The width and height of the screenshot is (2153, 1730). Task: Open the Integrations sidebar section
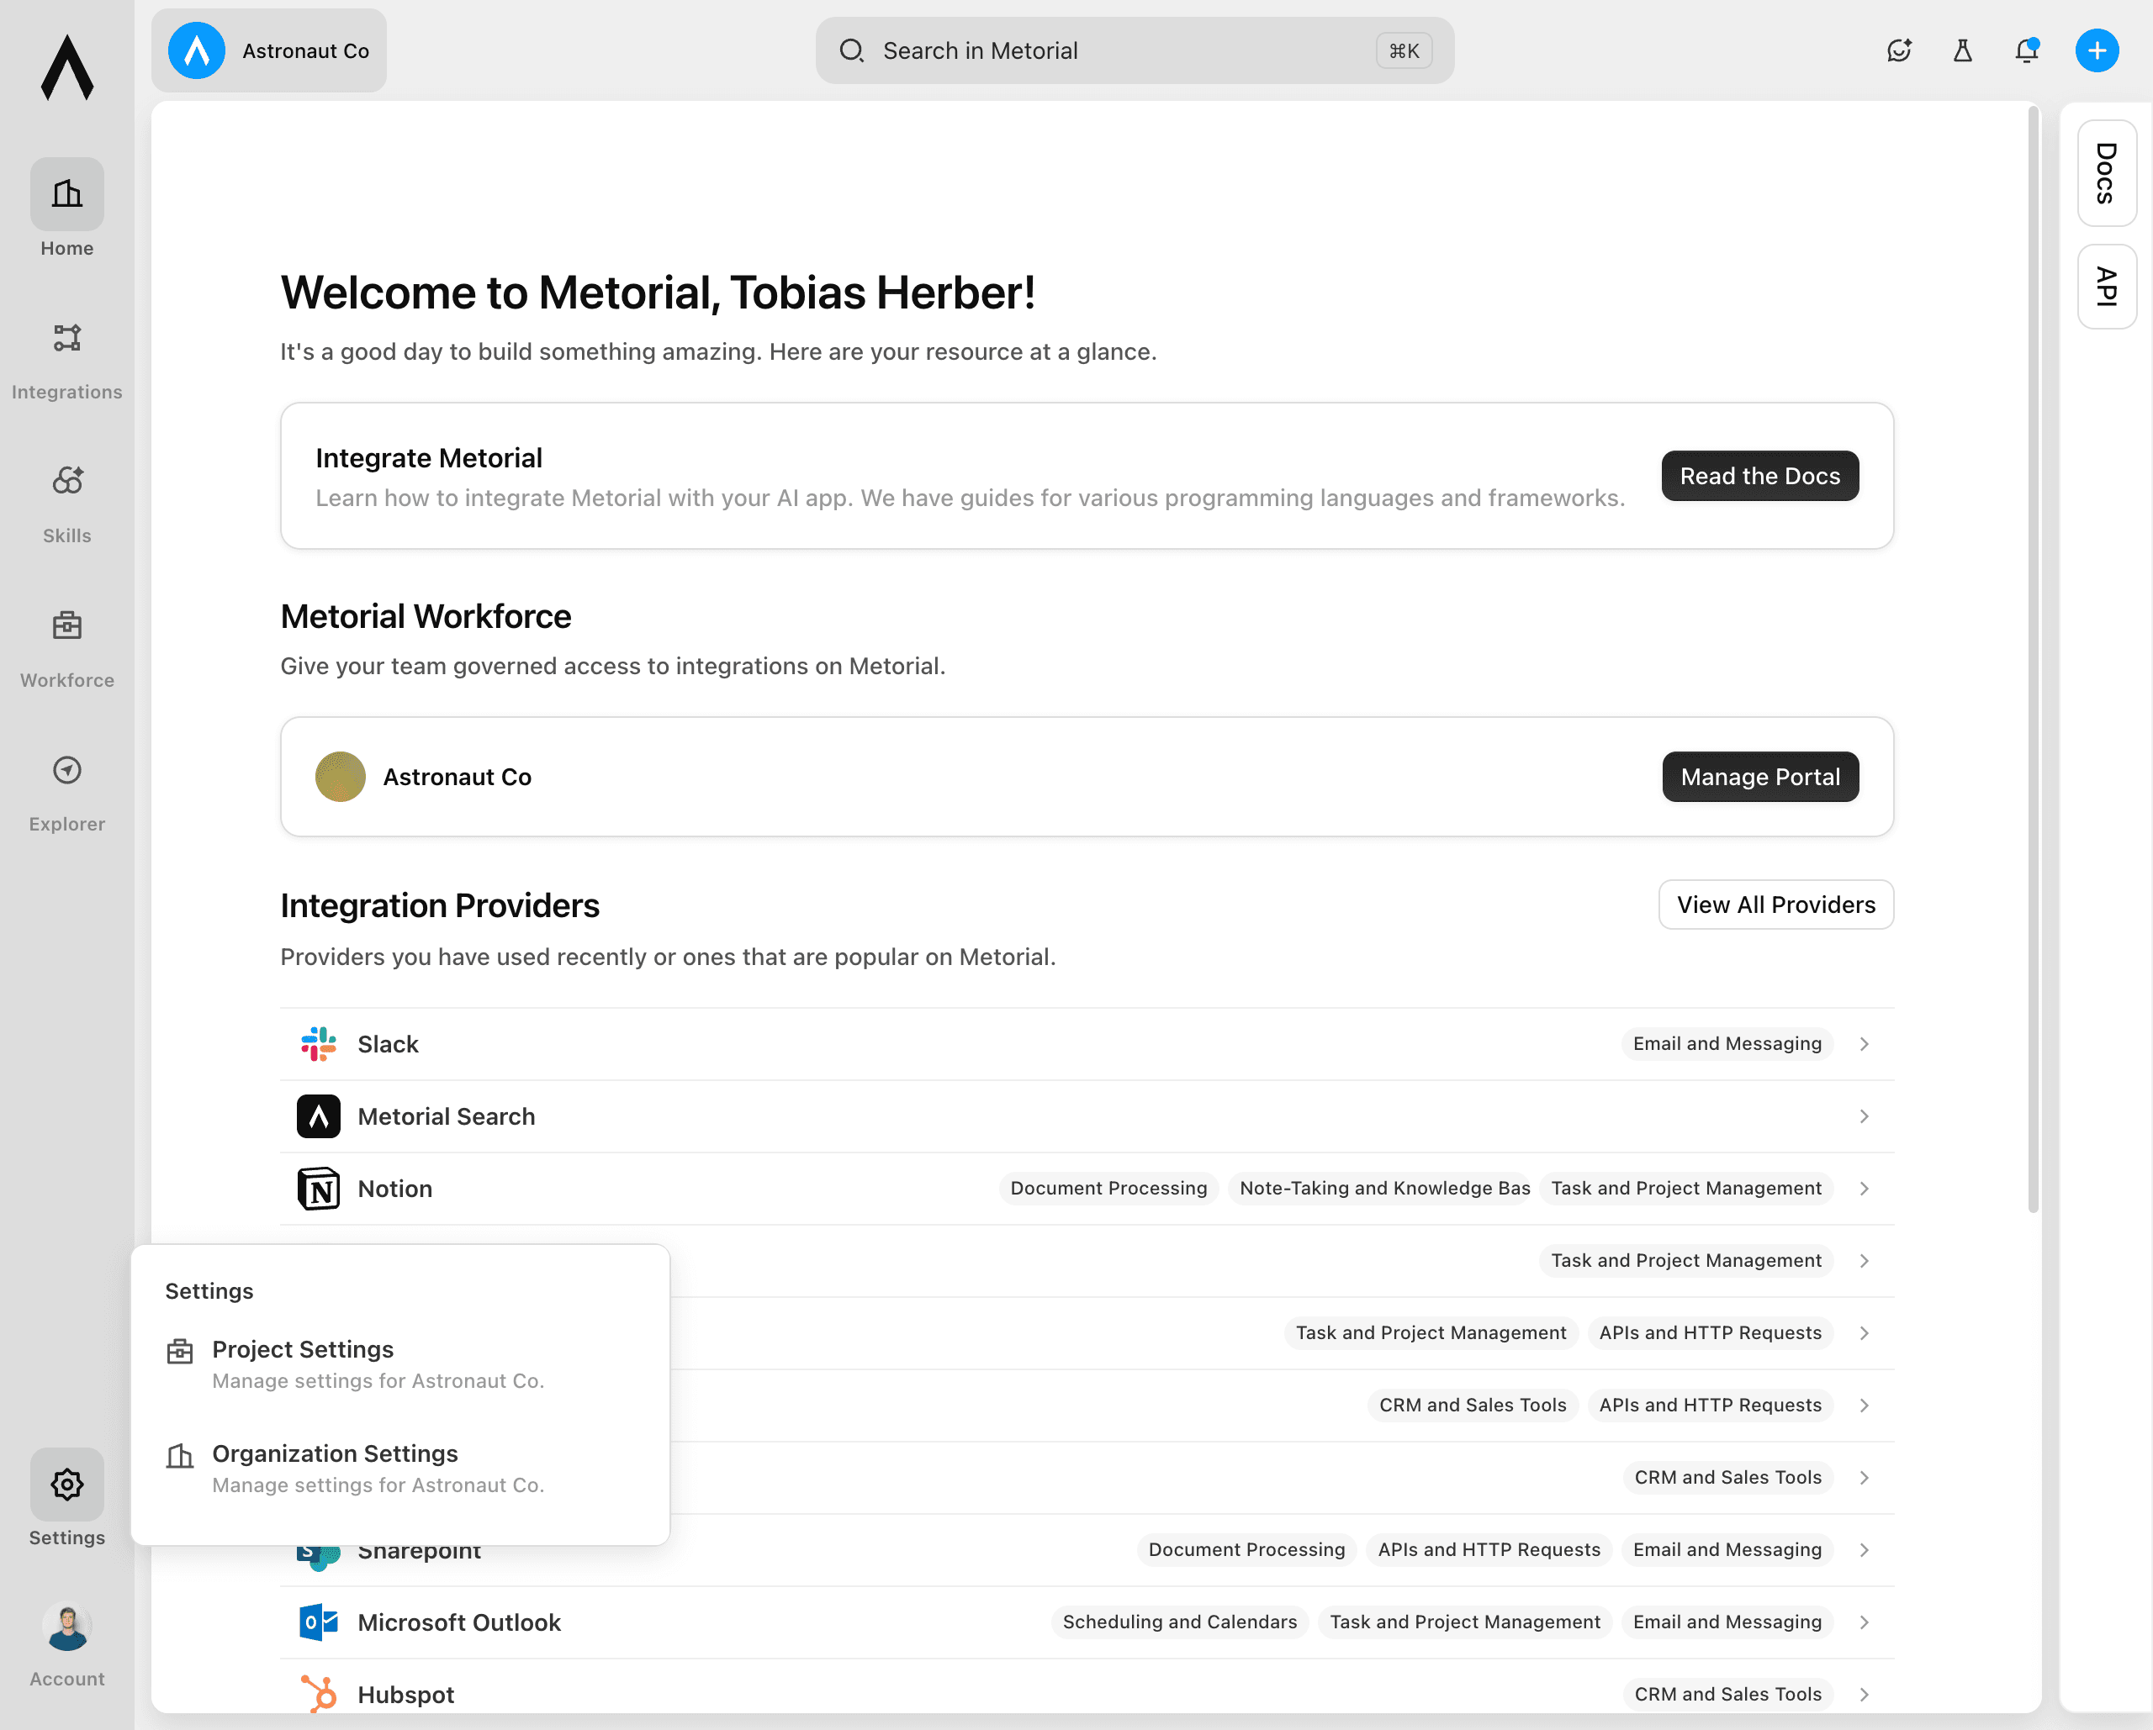67,361
